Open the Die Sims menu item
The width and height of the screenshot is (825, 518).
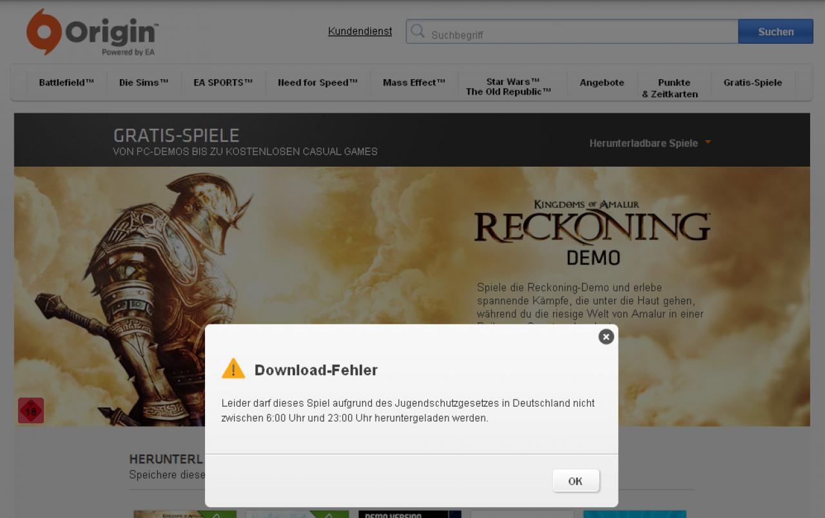144,82
